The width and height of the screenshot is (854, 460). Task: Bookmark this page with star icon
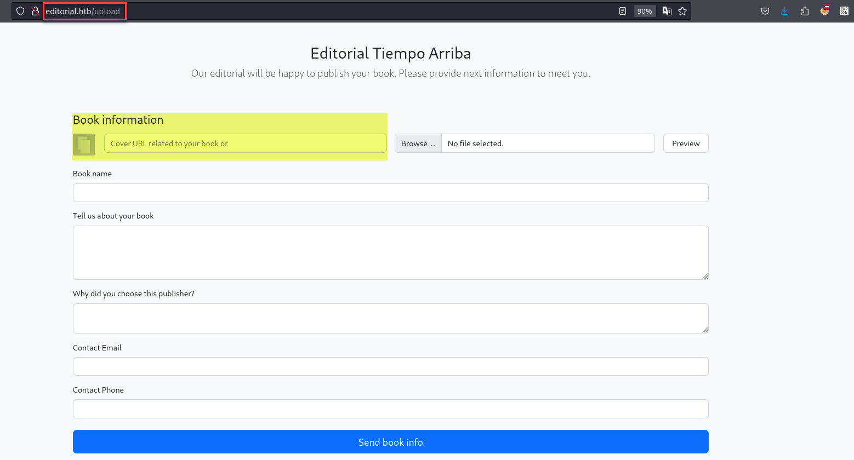coord(682,11)
